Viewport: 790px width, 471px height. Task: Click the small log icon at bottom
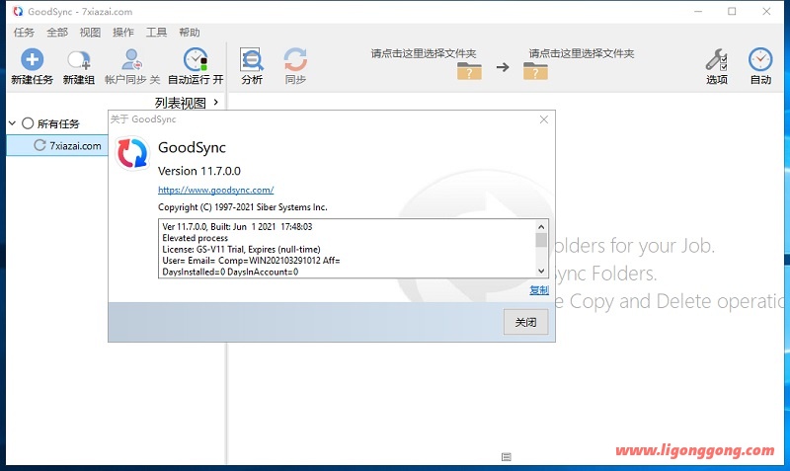[x=507, y=457]
